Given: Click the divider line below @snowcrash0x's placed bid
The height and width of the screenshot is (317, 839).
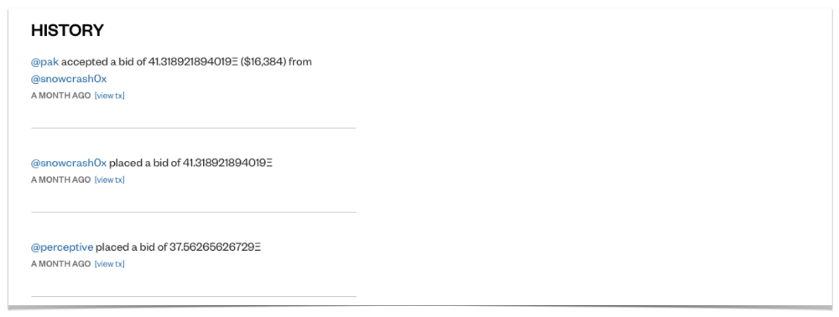Looking at the screenshot, I should pos(194,212).
